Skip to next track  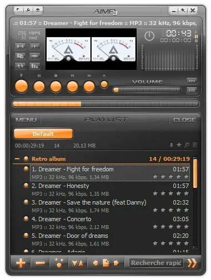(89, 86)
